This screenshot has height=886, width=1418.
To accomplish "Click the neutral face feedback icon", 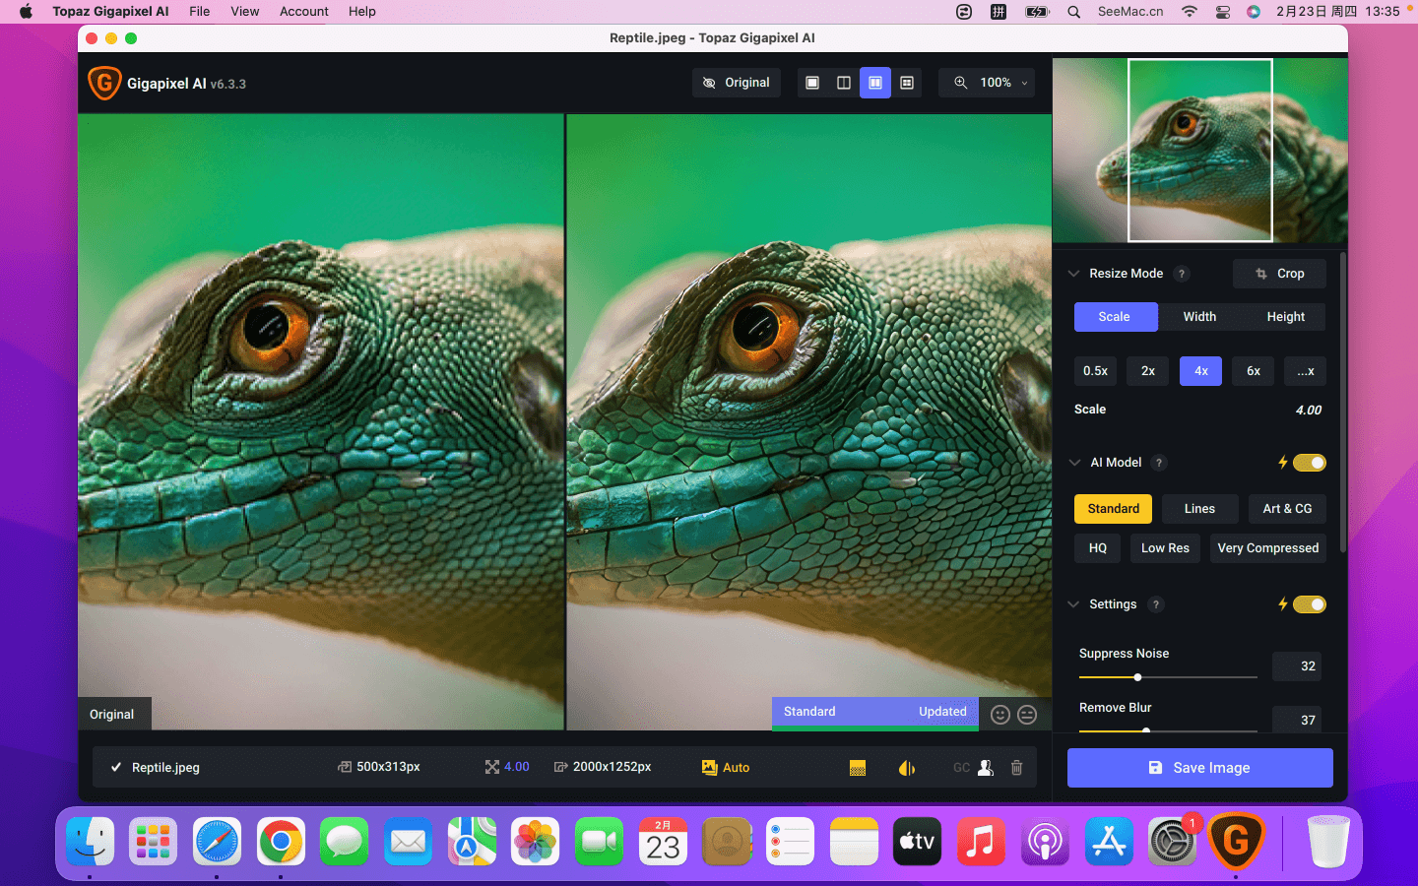I will (1027, 715).
